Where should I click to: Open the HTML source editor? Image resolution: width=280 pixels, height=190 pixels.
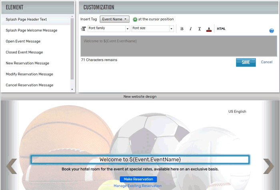[x=221, y=29]
